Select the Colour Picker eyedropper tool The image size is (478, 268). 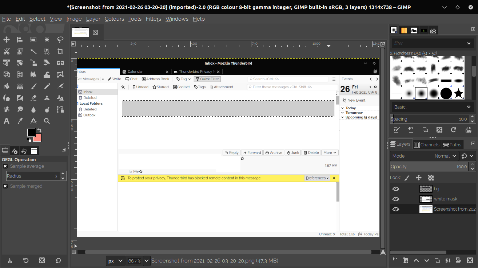tap(20, 121)
